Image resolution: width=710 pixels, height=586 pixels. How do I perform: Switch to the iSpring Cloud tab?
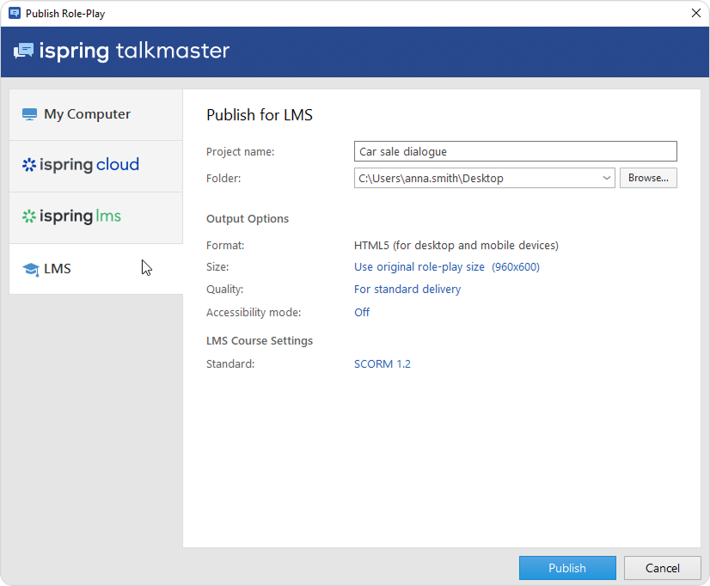pyautogui.click(x=95, y=165)
